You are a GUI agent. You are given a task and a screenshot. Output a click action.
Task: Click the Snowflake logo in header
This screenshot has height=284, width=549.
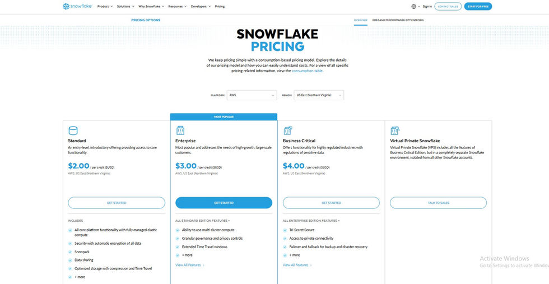(x=77, y=6)
